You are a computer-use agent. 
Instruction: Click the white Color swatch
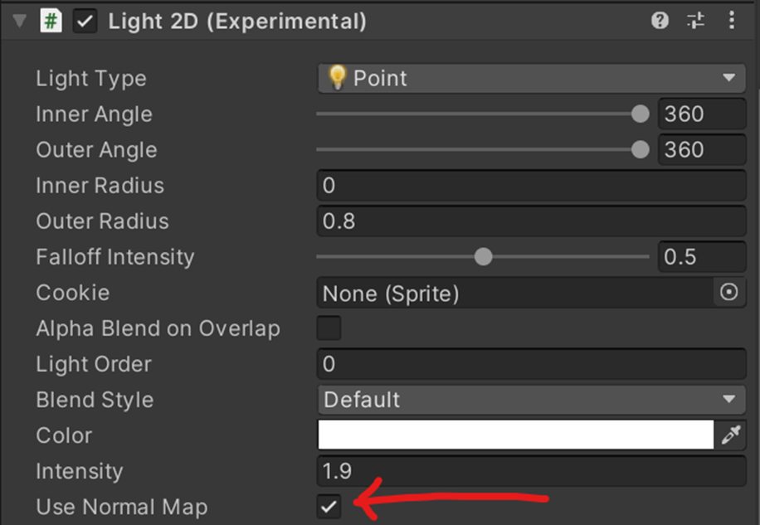pyautogui.click(x=516, y=435)
